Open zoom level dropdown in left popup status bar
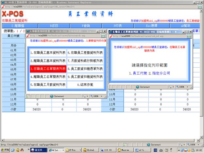This screenshot has height=153, width=204. point(97,96)
